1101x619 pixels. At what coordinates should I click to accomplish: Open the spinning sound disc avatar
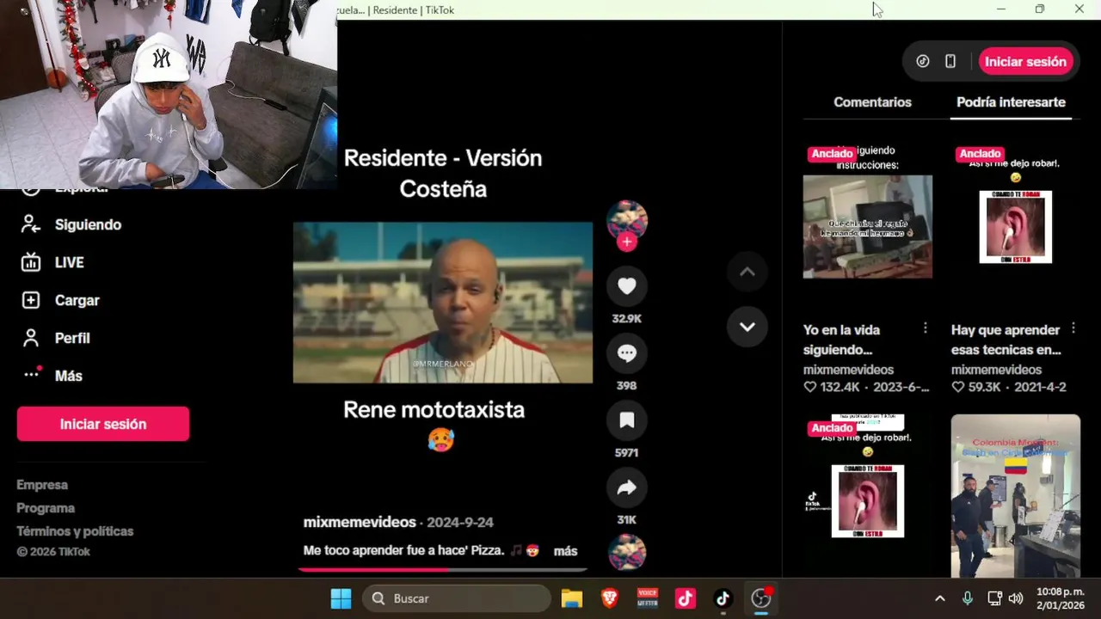(627, 553)
